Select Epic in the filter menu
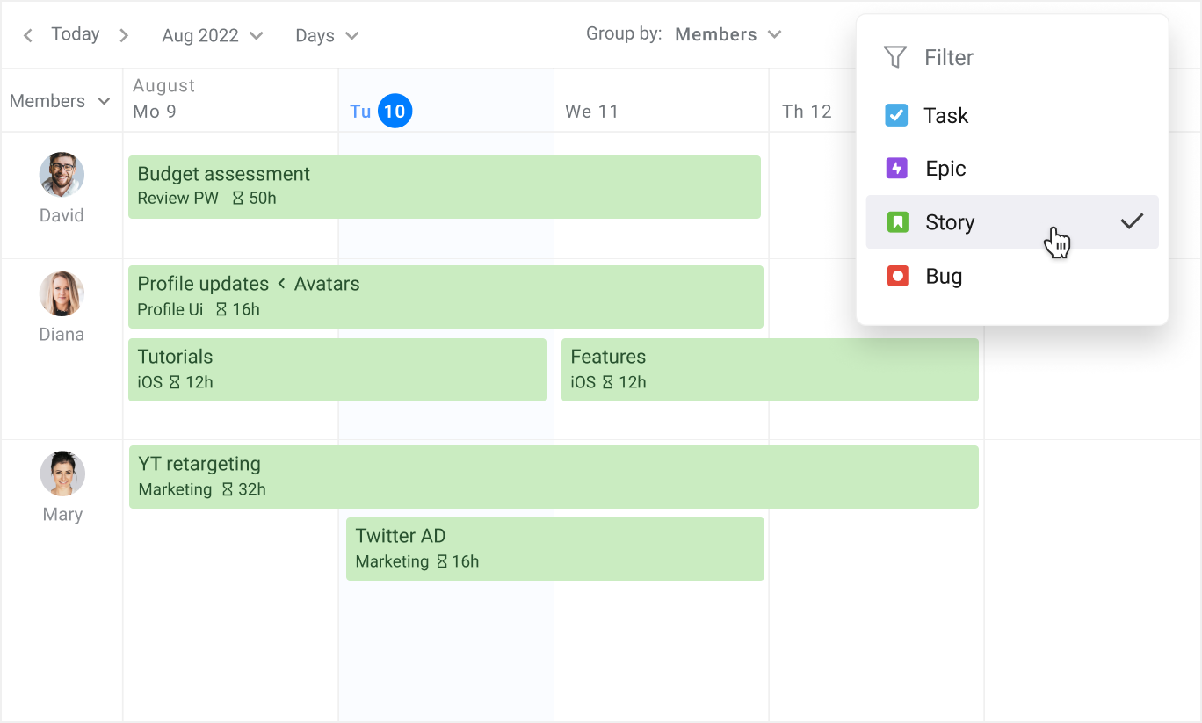This screenshot has width=1202, height=723. (945, 169)
